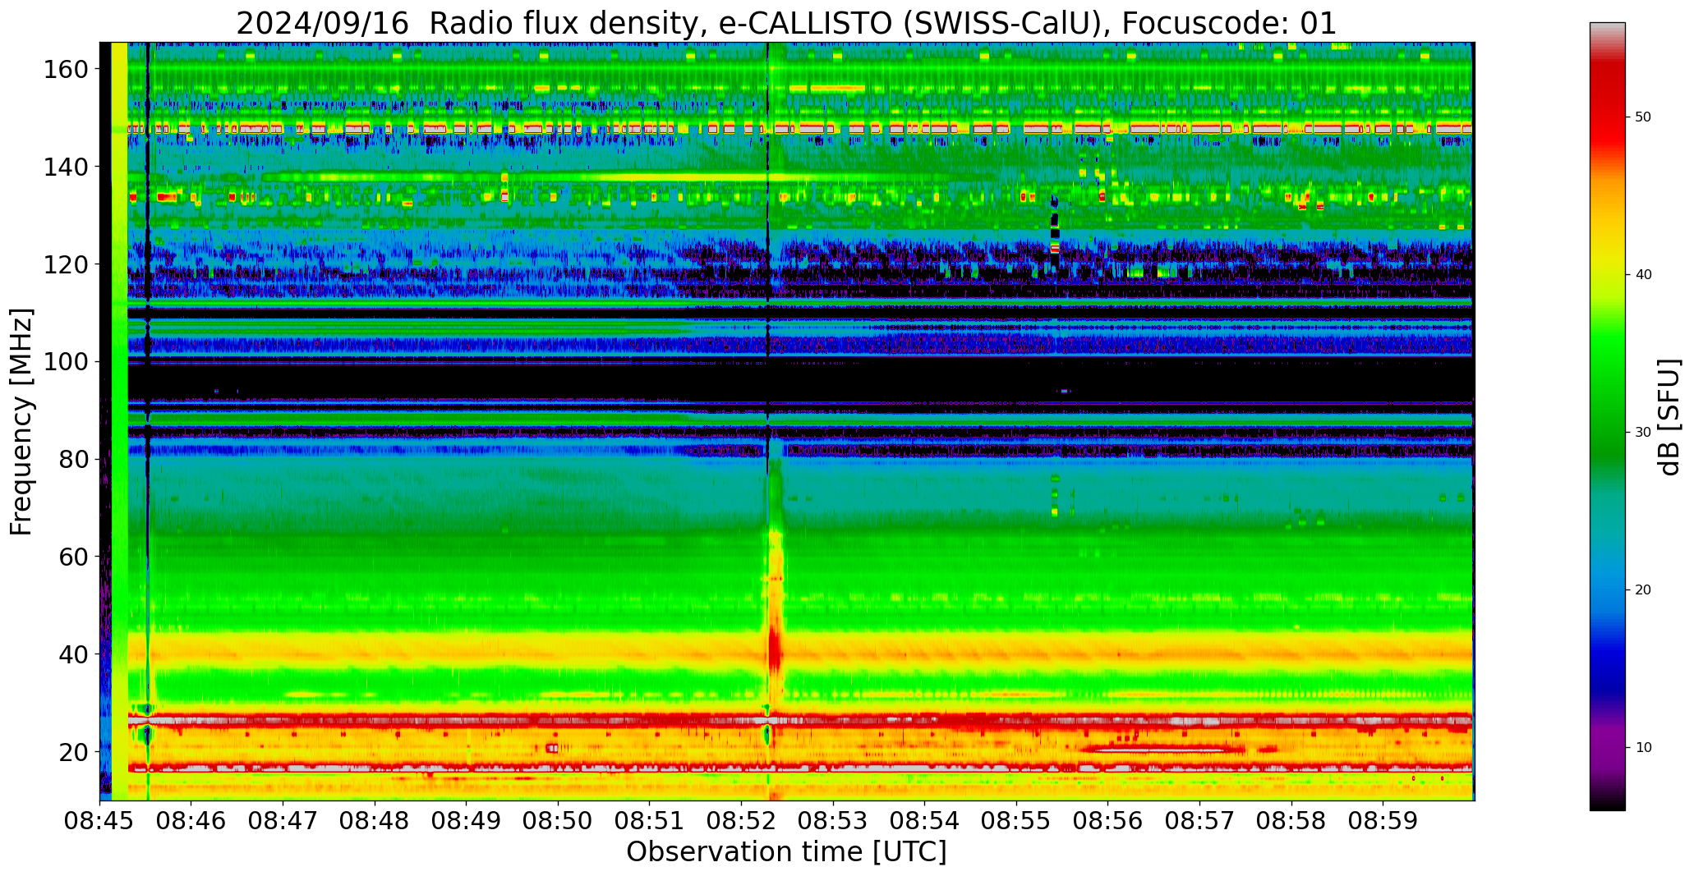The width and height of the screenshot is (1694, 876).
Task: Click the 100 frequency tick label
Action: (66, 362)
